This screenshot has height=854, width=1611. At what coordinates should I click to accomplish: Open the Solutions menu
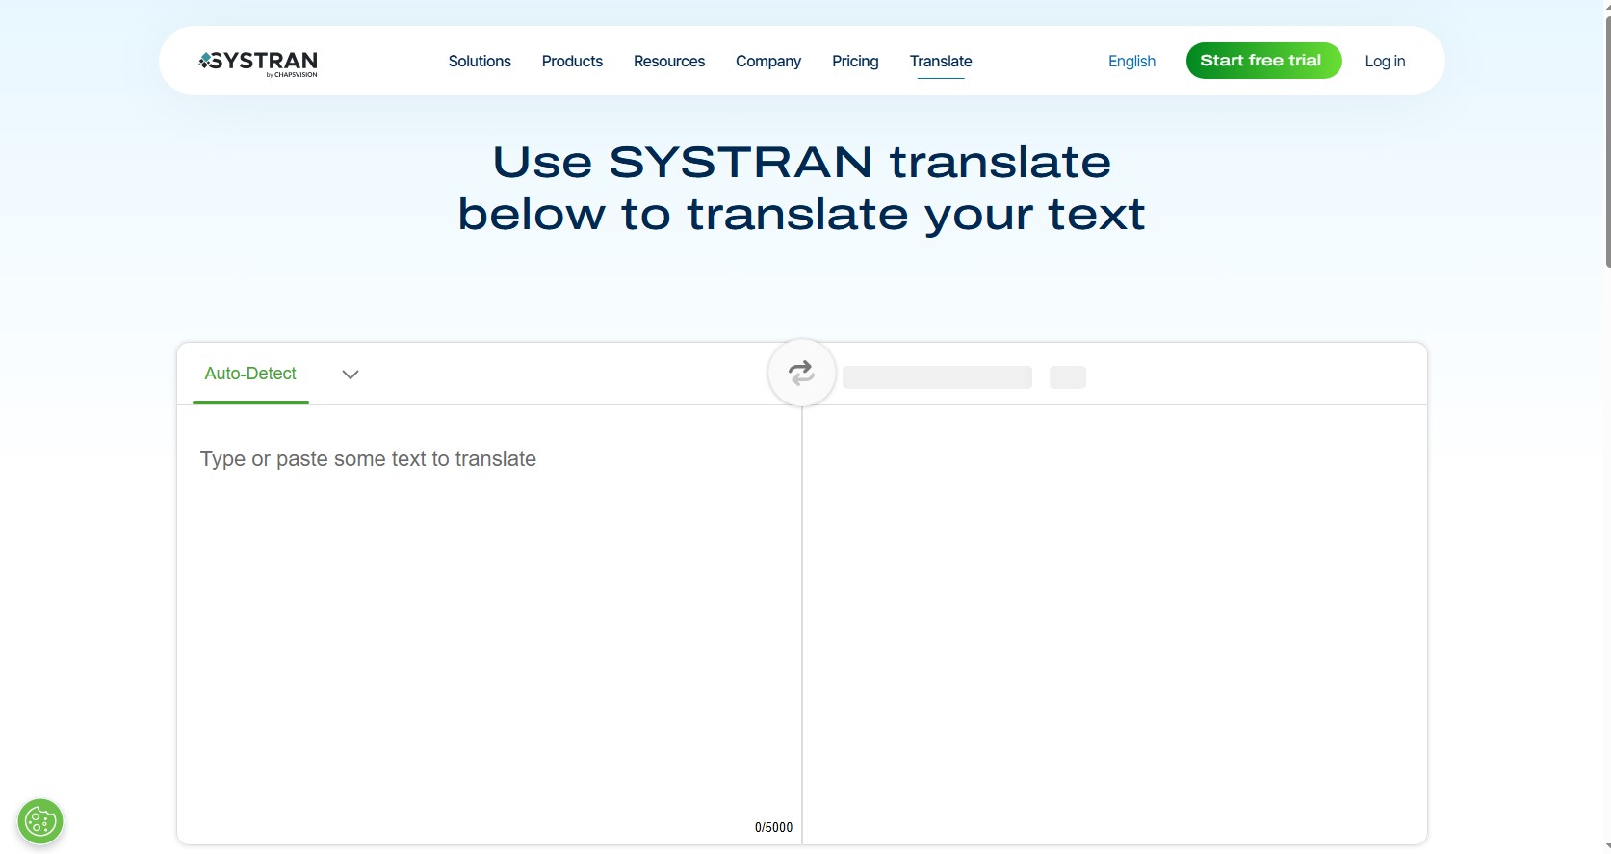(x=480, y=62)
